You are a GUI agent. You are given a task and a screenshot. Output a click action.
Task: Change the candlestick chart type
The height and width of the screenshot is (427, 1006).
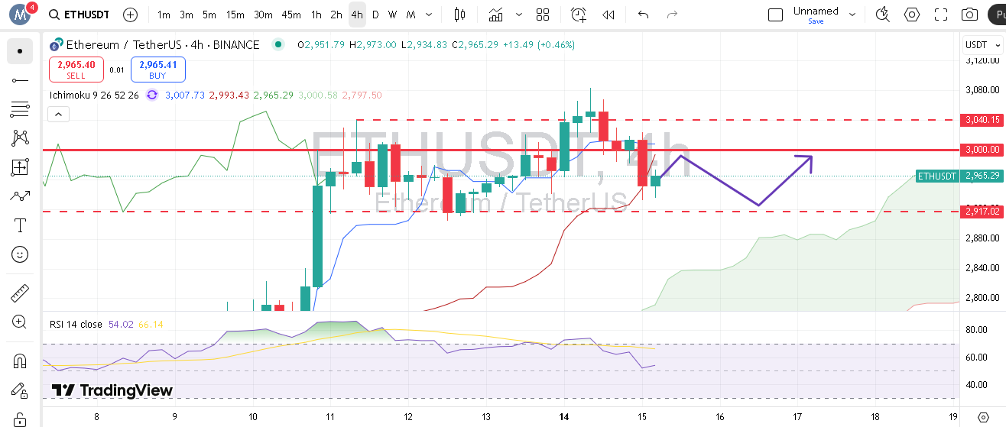(x=459, y=15)
